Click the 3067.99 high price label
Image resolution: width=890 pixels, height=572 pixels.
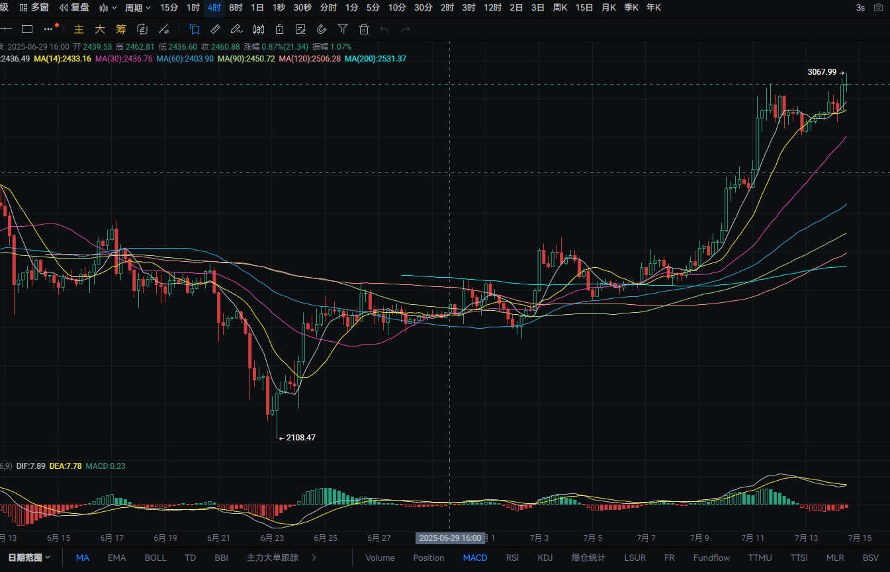click(822, 72)
